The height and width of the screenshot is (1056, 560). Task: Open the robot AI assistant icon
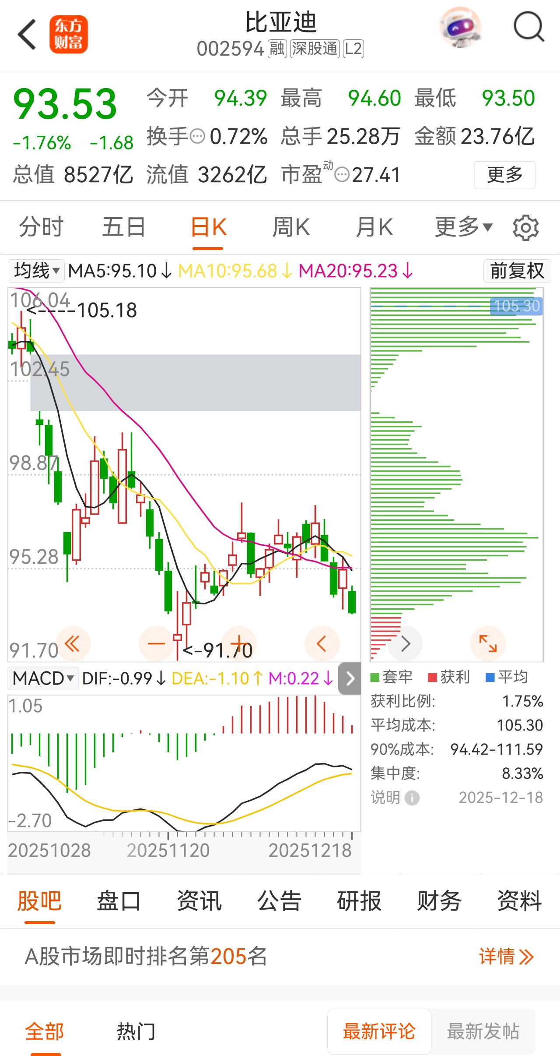pyautogui.click(x=460, y=27)
